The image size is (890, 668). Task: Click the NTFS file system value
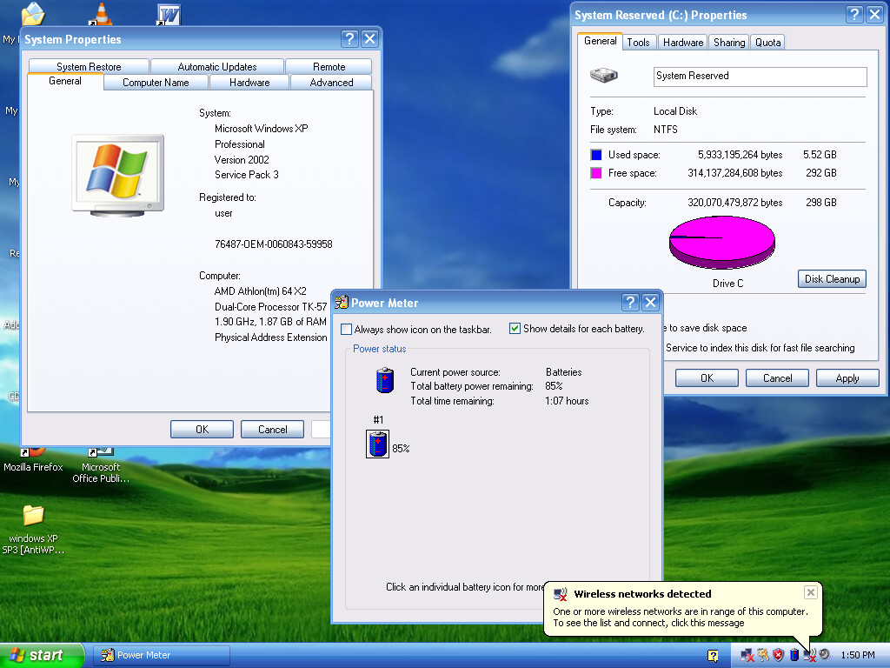click(x=665, y=130)
